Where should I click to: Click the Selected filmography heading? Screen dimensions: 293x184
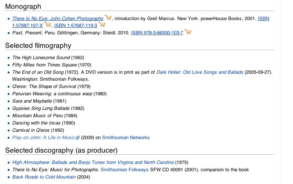click(x=38, y=45)
